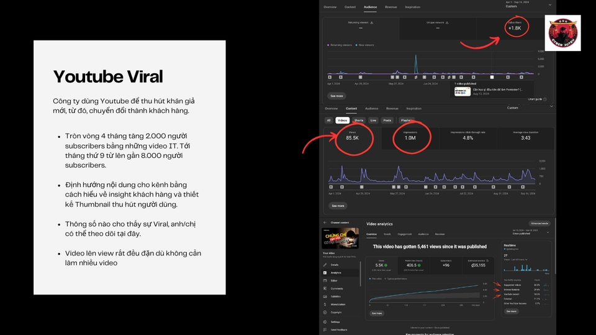
Task: Select highlighted white video marker on Audience chart
Action: pyautogui.click(x=492, y=77)
